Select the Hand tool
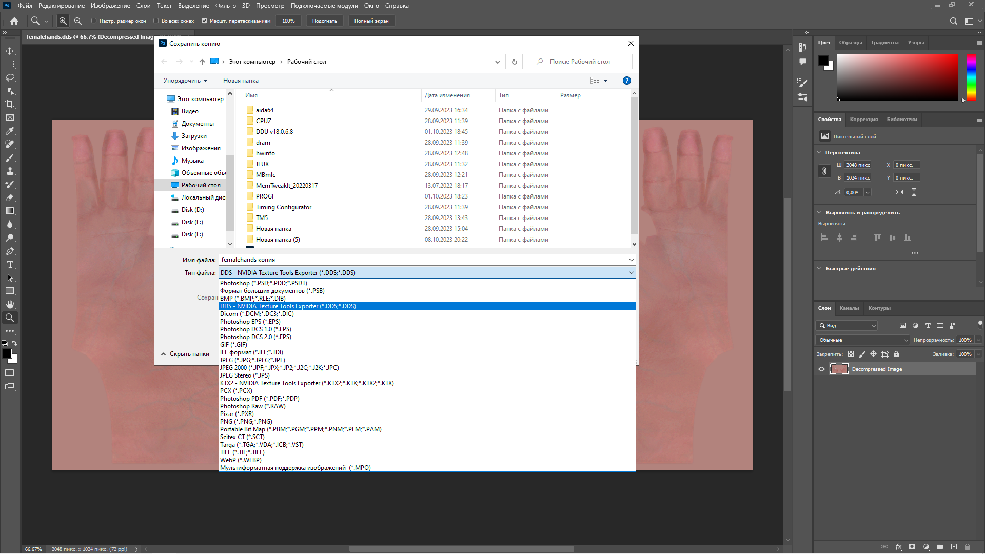Viewport: 985px width, 554px height. 10,305
